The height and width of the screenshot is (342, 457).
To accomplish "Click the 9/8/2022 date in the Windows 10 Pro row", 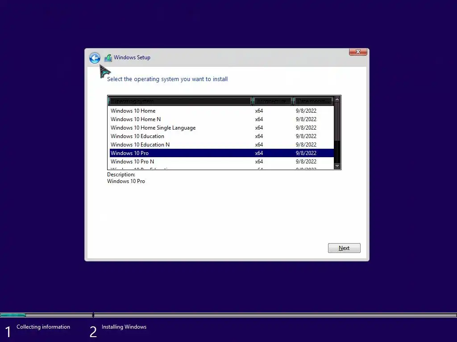I will click(x=306, y=153).
